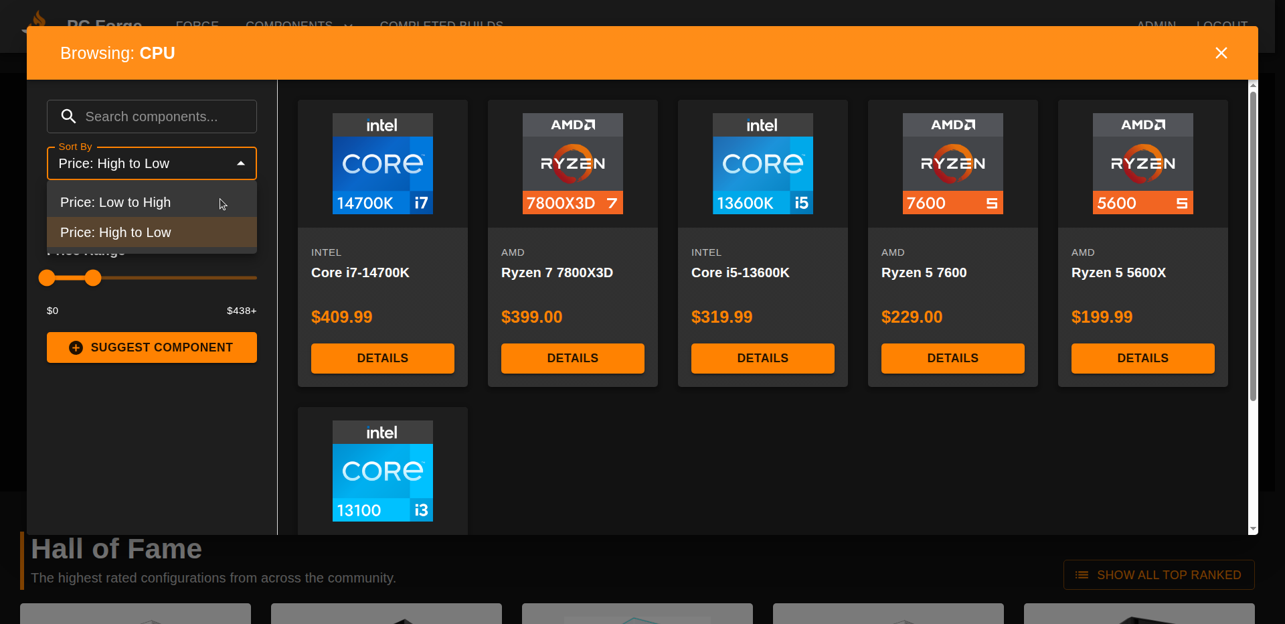Viewport: 1285px width, 624px height.
Task: Click the Intel Core i5 13600K badge
Action: tap(762, 164)
